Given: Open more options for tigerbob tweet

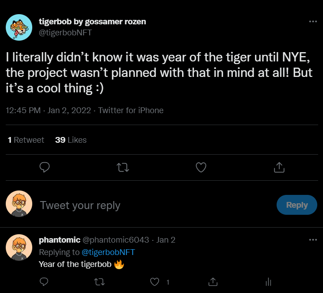Looking at the screenshot, I should point(313,22).
